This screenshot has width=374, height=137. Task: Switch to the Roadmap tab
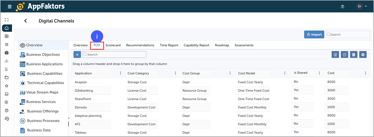click(222, 45)
